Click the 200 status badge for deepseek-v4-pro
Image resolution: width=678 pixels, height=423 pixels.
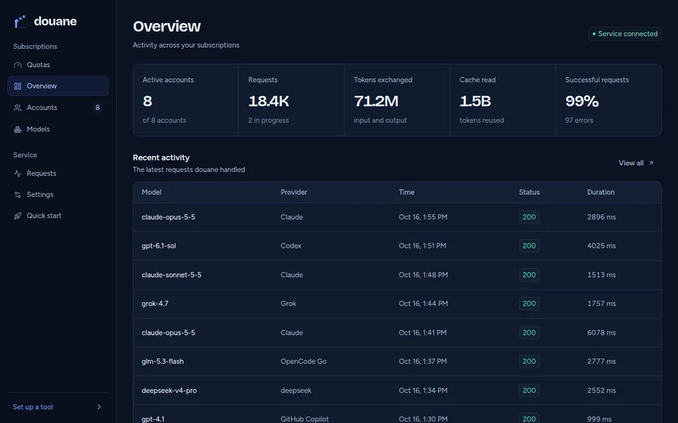(x=529, y=391)
